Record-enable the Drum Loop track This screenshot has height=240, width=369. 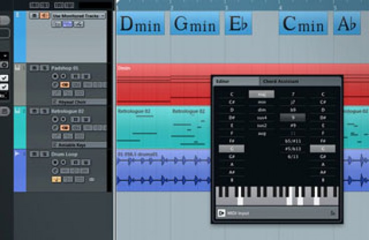(55, 163)
